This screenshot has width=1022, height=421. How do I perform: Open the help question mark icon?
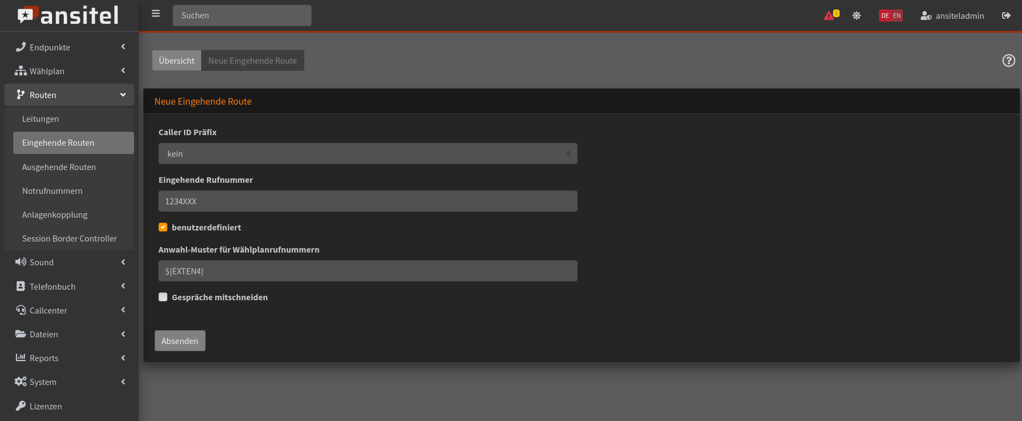pos(1009,60)
